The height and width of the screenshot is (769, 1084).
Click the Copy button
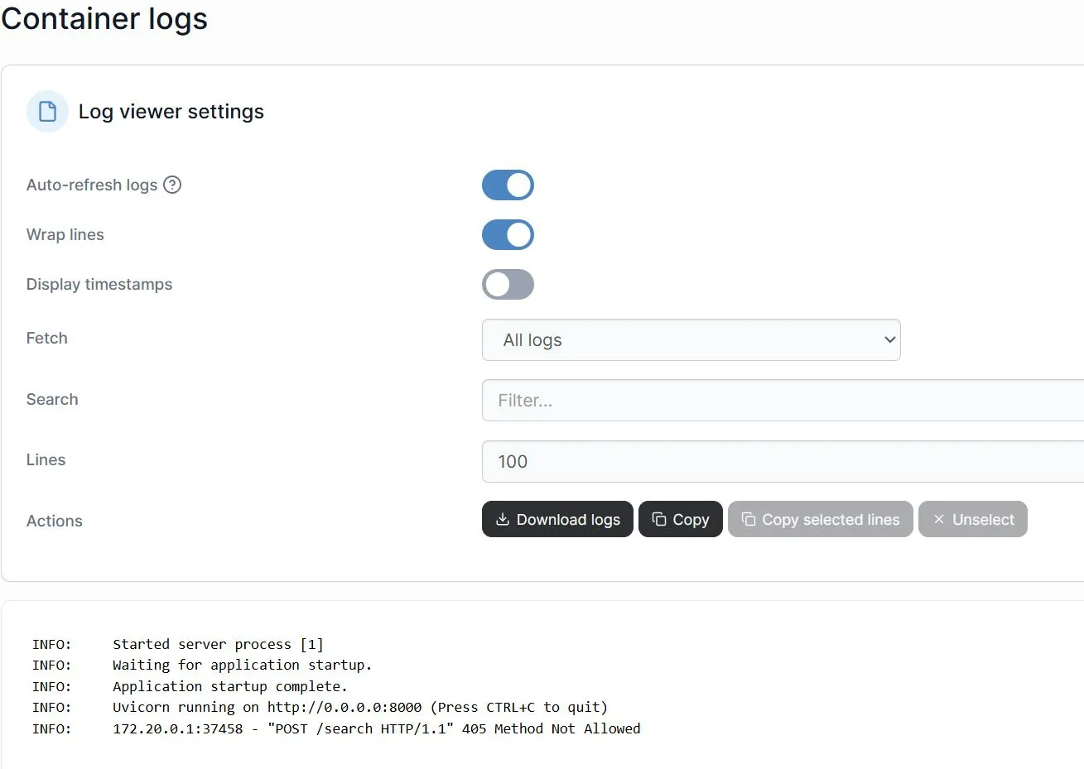(x=680, y=519)
